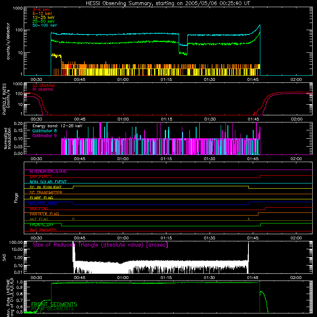
Task: Click 01:30 time label under modulation panel
Action: (x=210, y=159)
